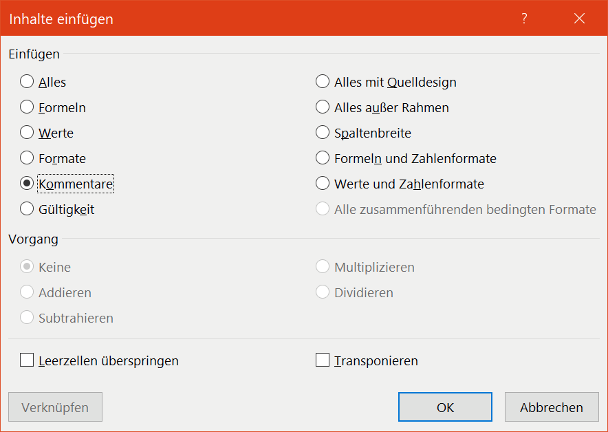Click the help question mark icon
The image size is (608, 432).
click(x=524, y=19)
